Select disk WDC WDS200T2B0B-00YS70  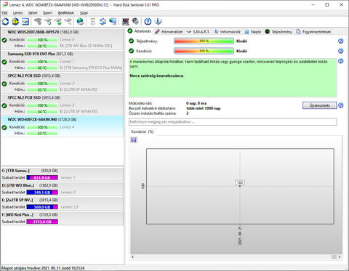pyautogui.click(x=62, y=39)
